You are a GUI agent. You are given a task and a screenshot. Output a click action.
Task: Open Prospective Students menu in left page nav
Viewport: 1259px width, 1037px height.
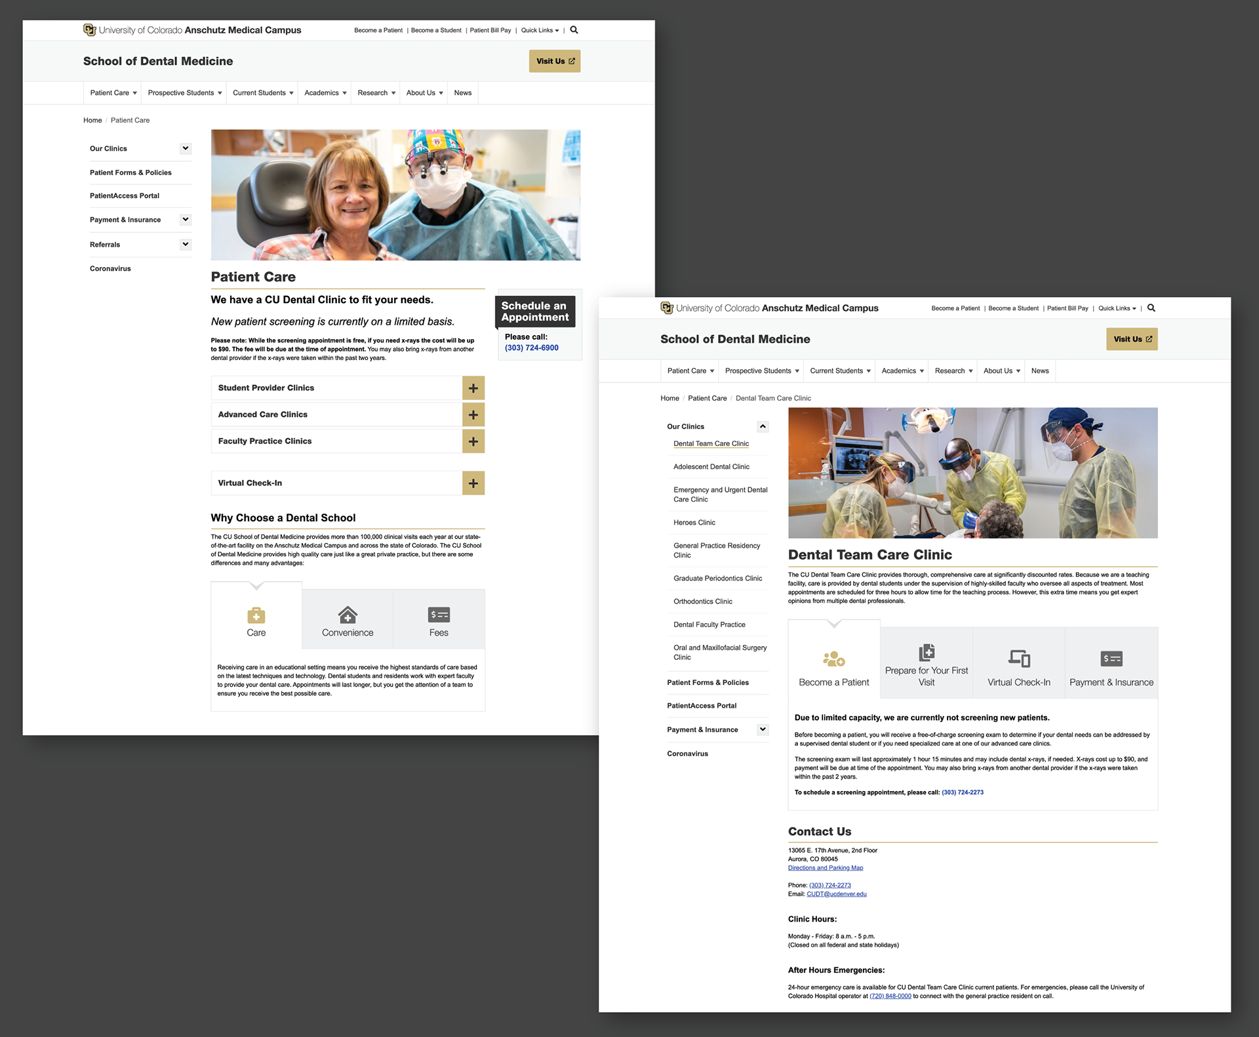point(184,93)
